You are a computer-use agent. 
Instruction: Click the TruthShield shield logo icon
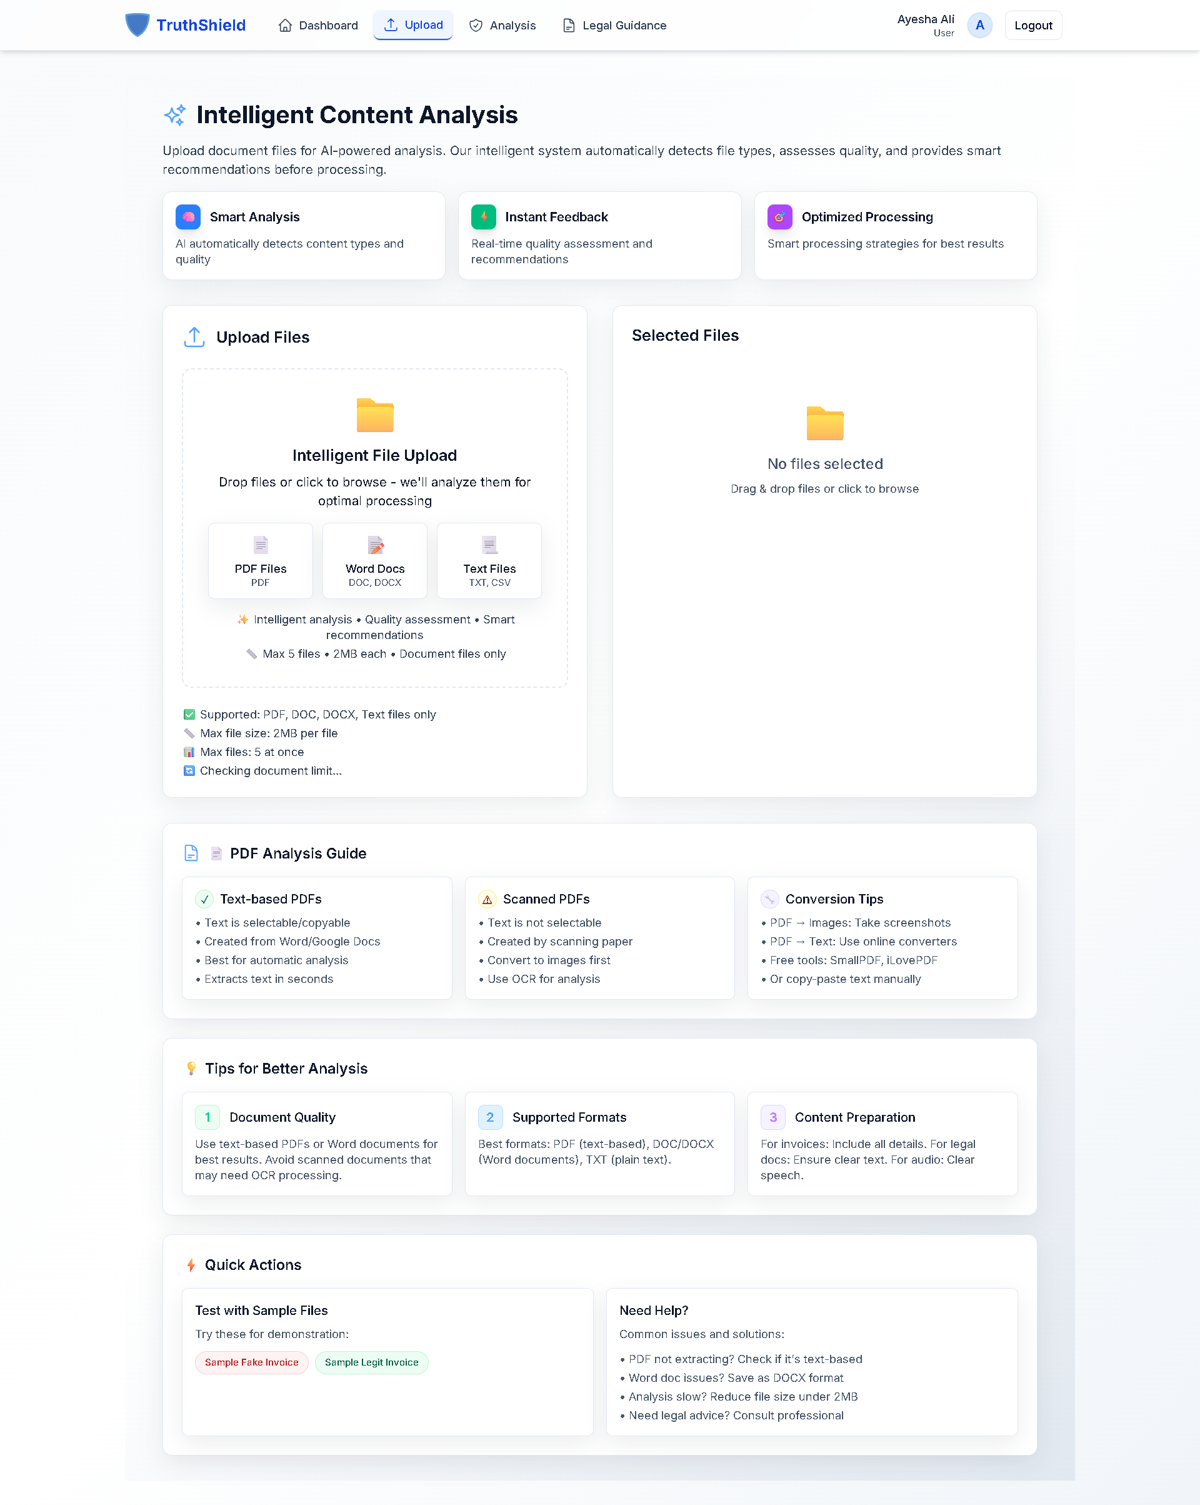tap(137, 25)
